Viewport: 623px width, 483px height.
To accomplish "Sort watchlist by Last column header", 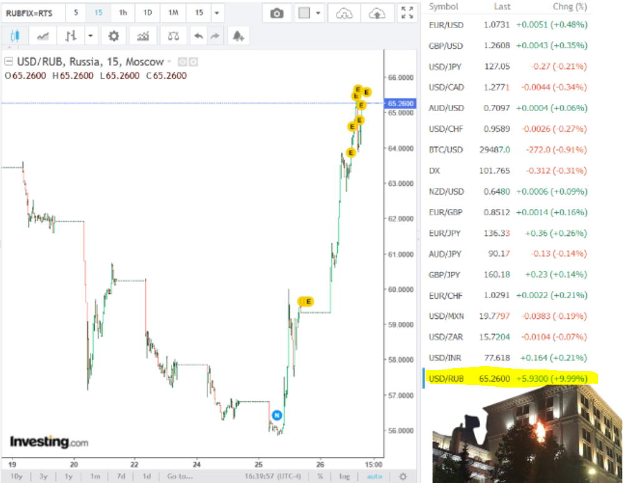I will 503,6.
